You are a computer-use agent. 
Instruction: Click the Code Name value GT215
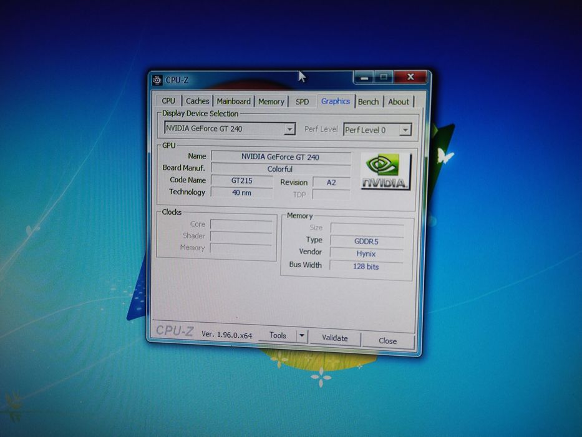[x=242, y=180]
